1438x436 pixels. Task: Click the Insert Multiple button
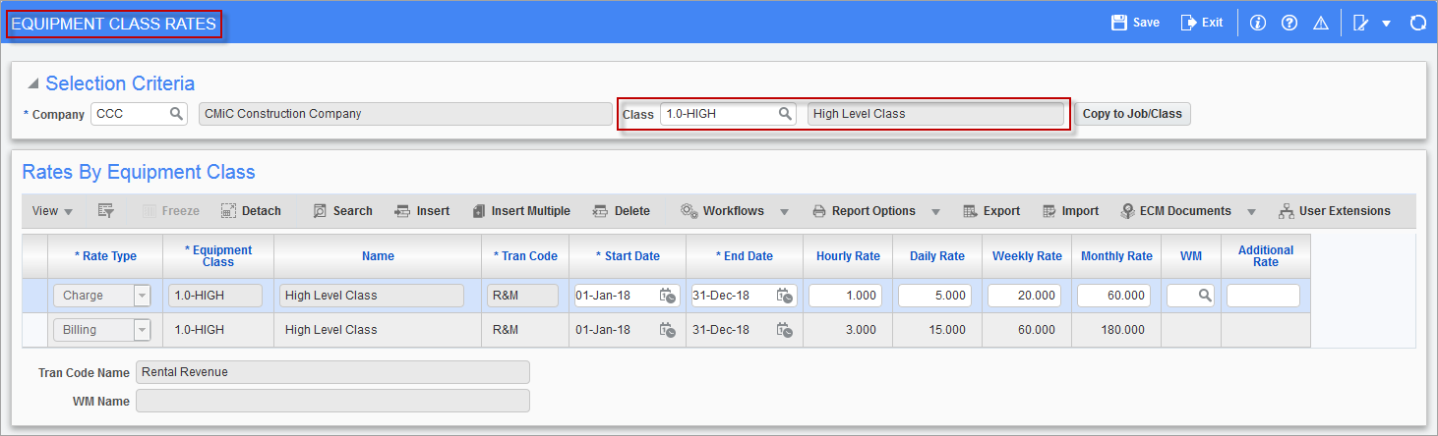[x=521, y=211]
